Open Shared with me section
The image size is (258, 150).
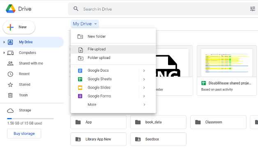coord(31,64)
